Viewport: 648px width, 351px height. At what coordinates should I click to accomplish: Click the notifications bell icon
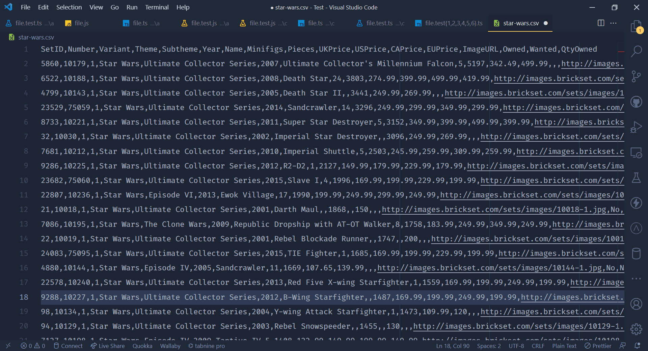[637, 346]
